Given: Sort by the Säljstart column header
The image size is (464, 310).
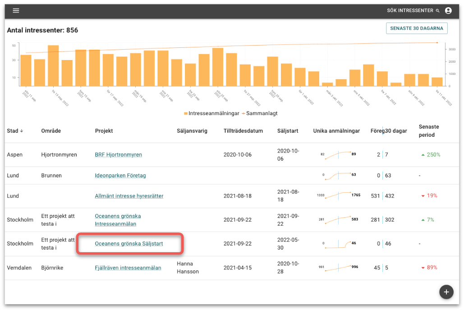Looking at the screenshot, I should pyautogui.click(x=287, y=131).
